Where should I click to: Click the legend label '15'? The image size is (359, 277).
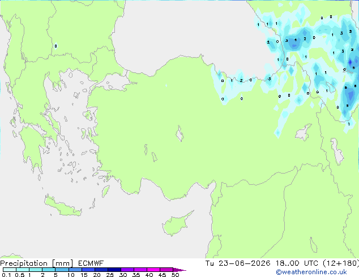[84, 275]
